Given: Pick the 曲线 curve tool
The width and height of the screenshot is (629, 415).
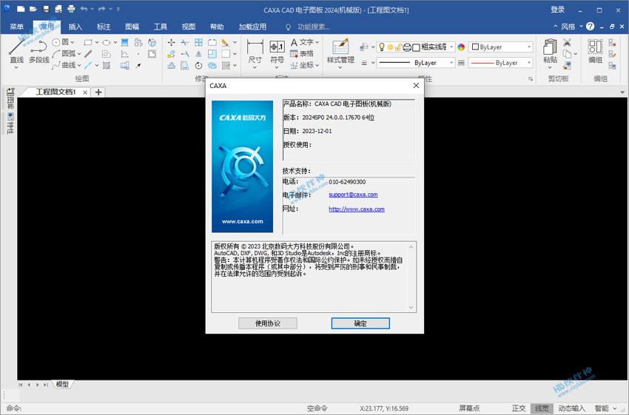Looking at the screenshot, I should pyautogui.click(x=66, y=65).
